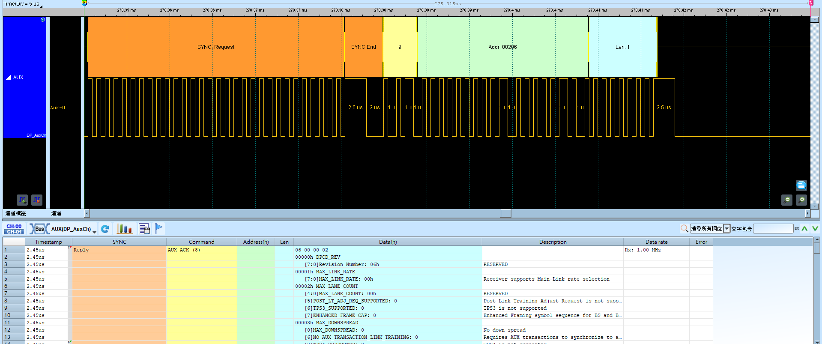822x344 pixels.
Task: Click the A cursor marker on ruler
Action: pyautogui.click(x=84, y=3)
